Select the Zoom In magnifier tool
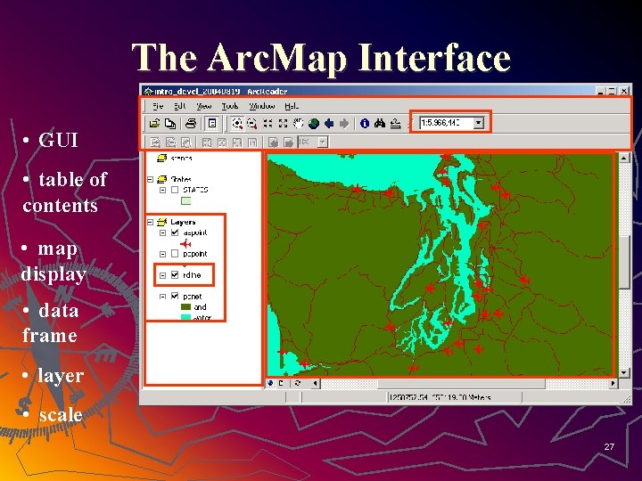 click(x=237, y=123)
